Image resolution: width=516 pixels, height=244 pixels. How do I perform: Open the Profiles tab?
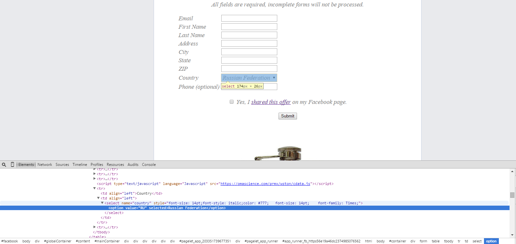(x=97, y=165)
